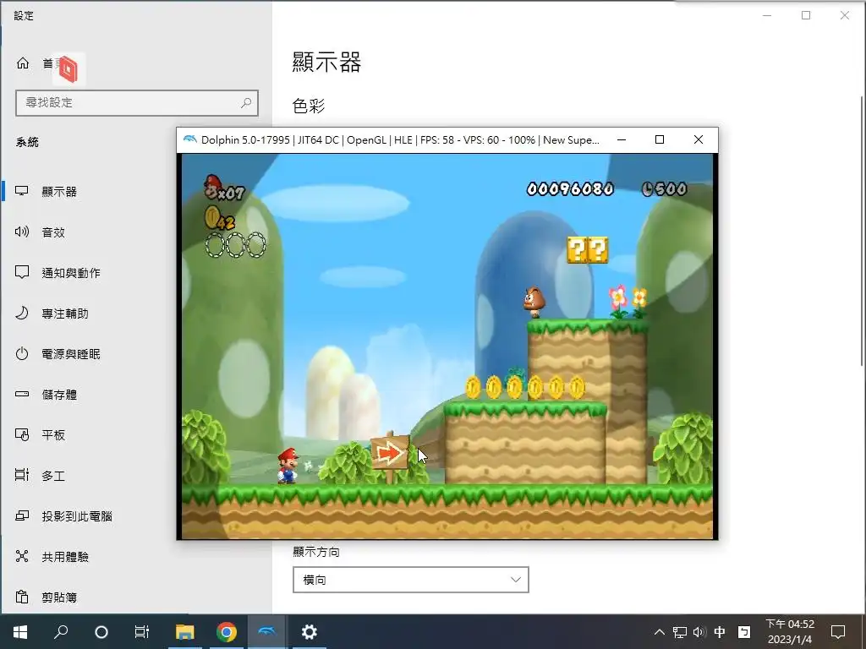Click the magnifier icon in 尋找設定 box
866x649 pixels.
[x=246, y=102]
